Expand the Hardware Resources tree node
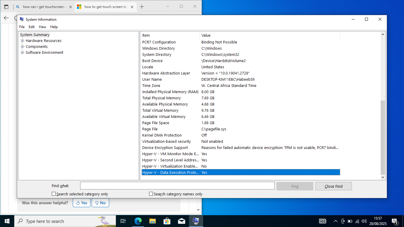Image resolution: width=404 pixels, height=227 pixels. [22, 40]
